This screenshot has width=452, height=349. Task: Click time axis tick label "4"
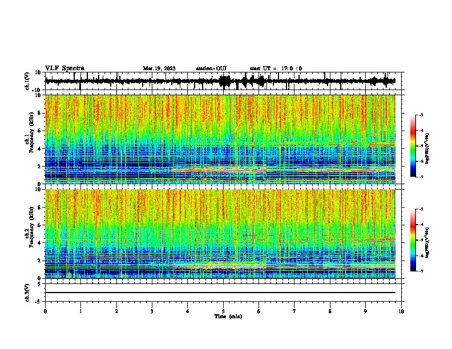(x=188, y=311)
